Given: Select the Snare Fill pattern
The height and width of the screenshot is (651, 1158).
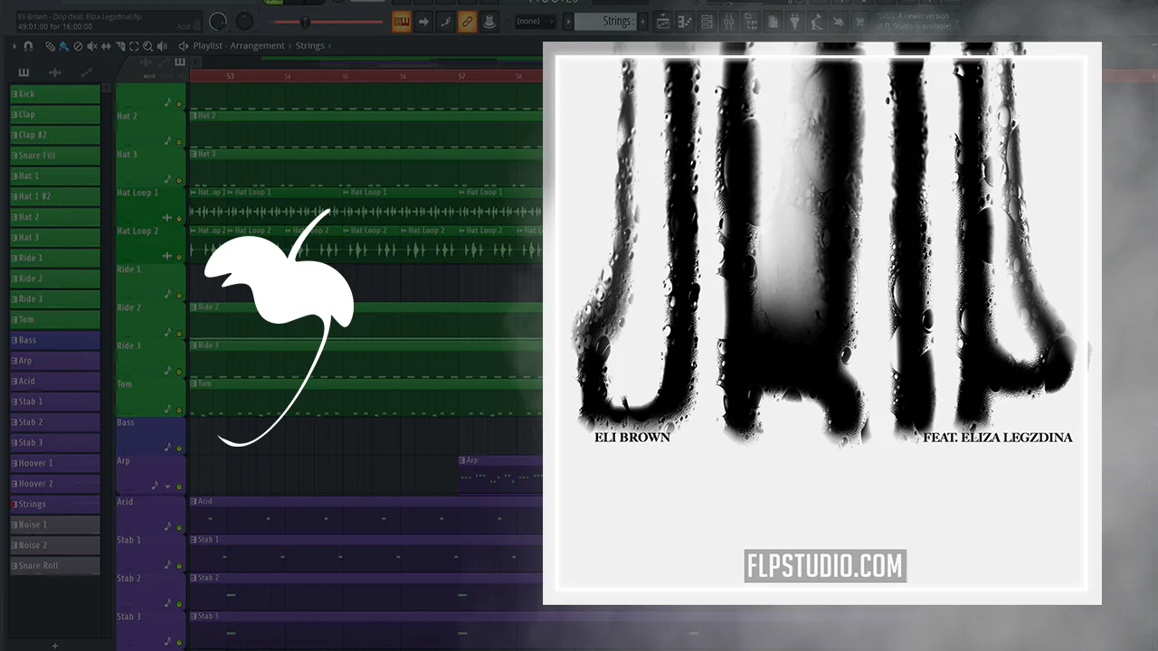Looking at the screenshot, I should (54, 156).
